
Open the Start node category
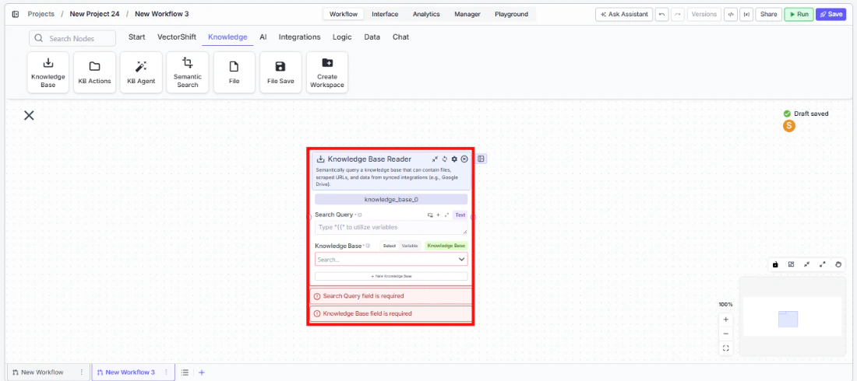click(x=136, y=37)
